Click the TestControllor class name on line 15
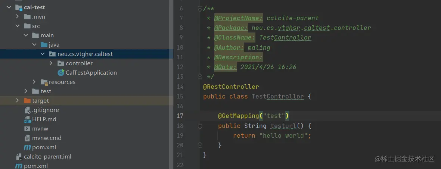The image size is (441, 169). pyautogui.click(x=277, y=97)
